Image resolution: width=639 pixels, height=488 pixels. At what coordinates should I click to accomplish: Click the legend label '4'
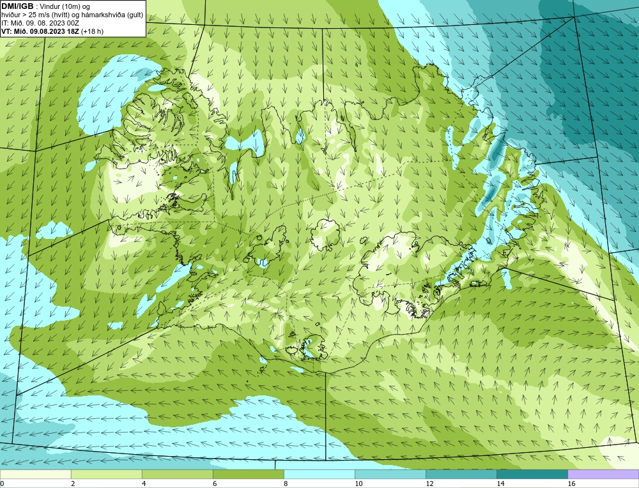point(144,484)
